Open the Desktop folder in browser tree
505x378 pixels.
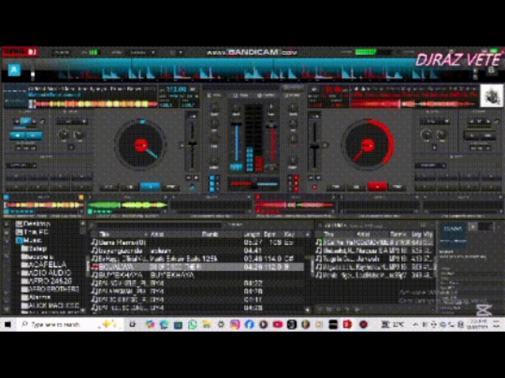33,224
